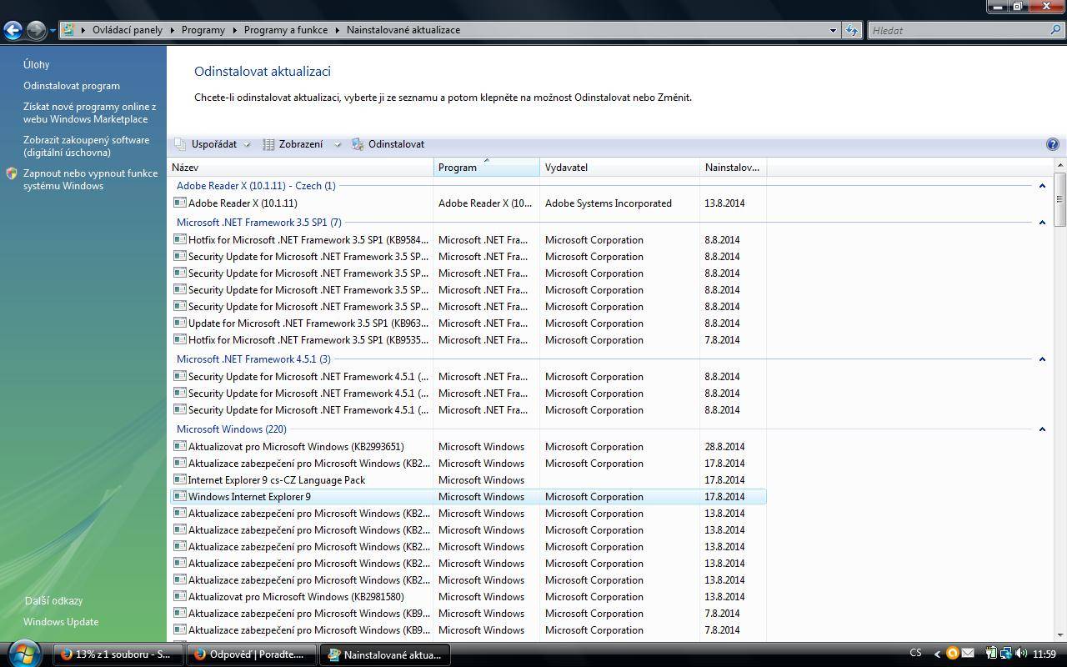Viewport: 1067px width, 667px height.
Task: Click the CS language indicator
Action: (915, 654)
